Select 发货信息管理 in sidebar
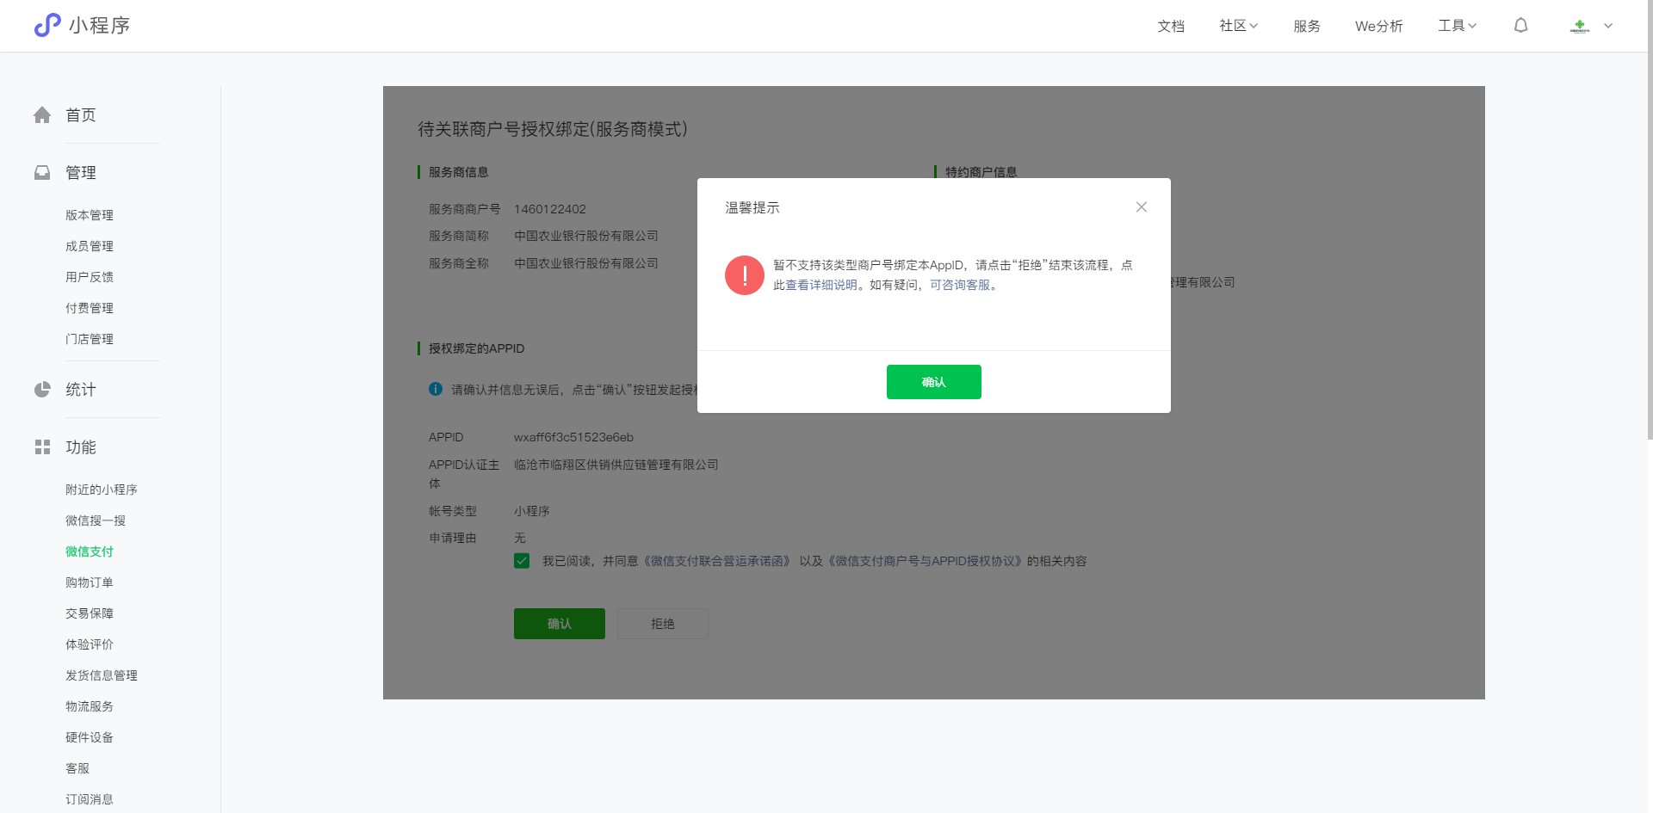This screenshot has height=813, width=1653. coord(102,675)
